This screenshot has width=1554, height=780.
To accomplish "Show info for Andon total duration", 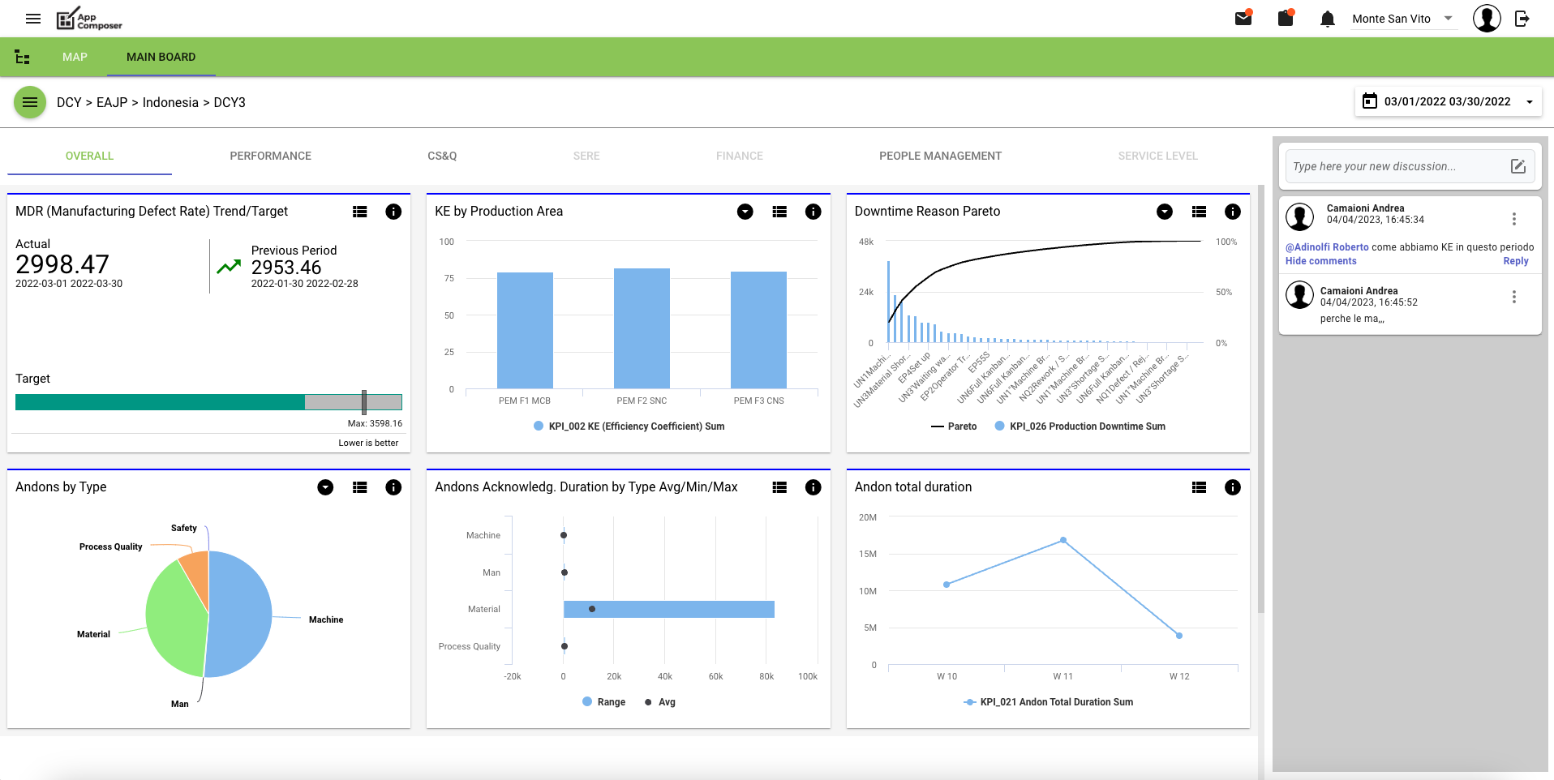I will coord(1232,487).
